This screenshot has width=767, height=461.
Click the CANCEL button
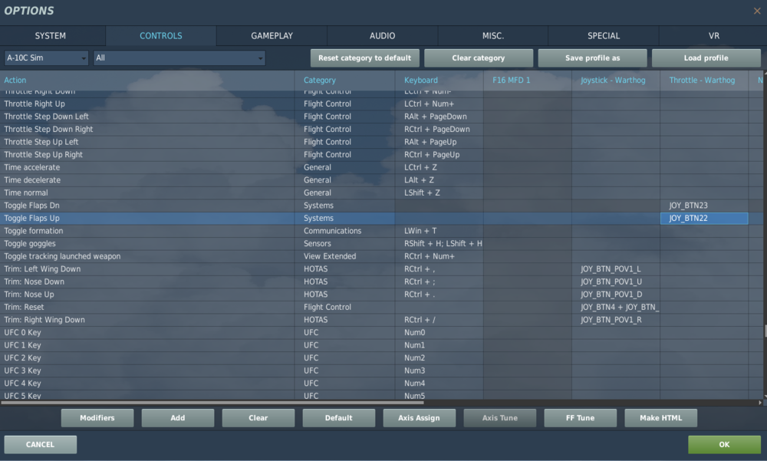click(x=40, y=444)
